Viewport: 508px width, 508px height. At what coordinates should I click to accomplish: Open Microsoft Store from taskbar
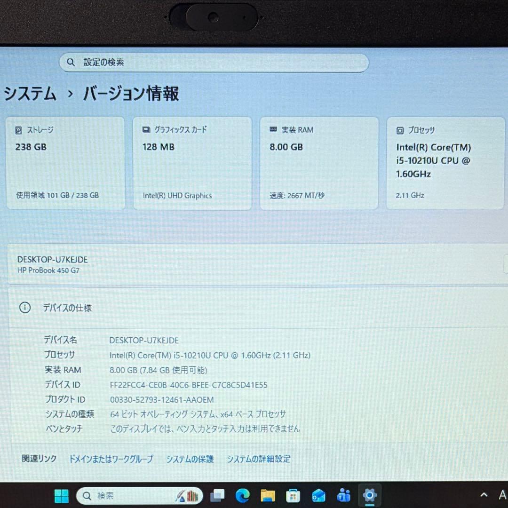tap(293, 495)
